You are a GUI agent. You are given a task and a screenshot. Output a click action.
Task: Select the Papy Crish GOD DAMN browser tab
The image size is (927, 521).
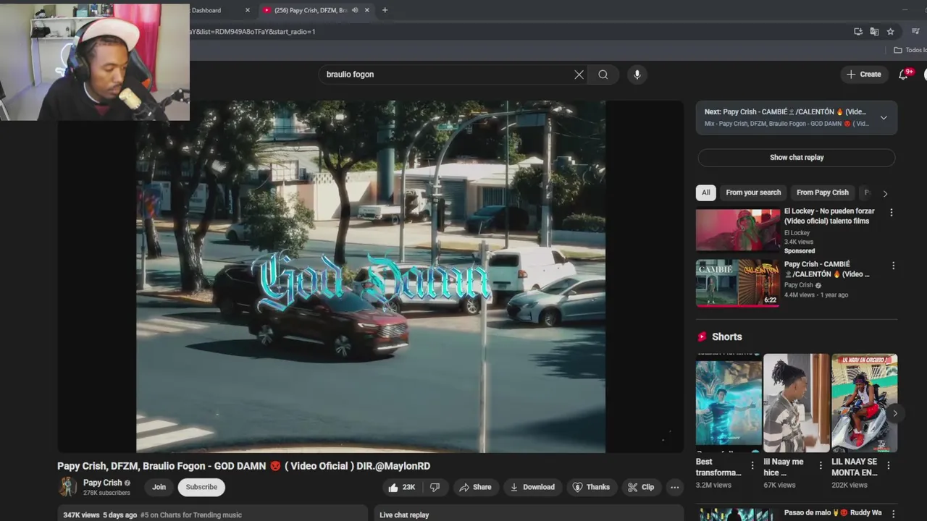coord(315,10)
